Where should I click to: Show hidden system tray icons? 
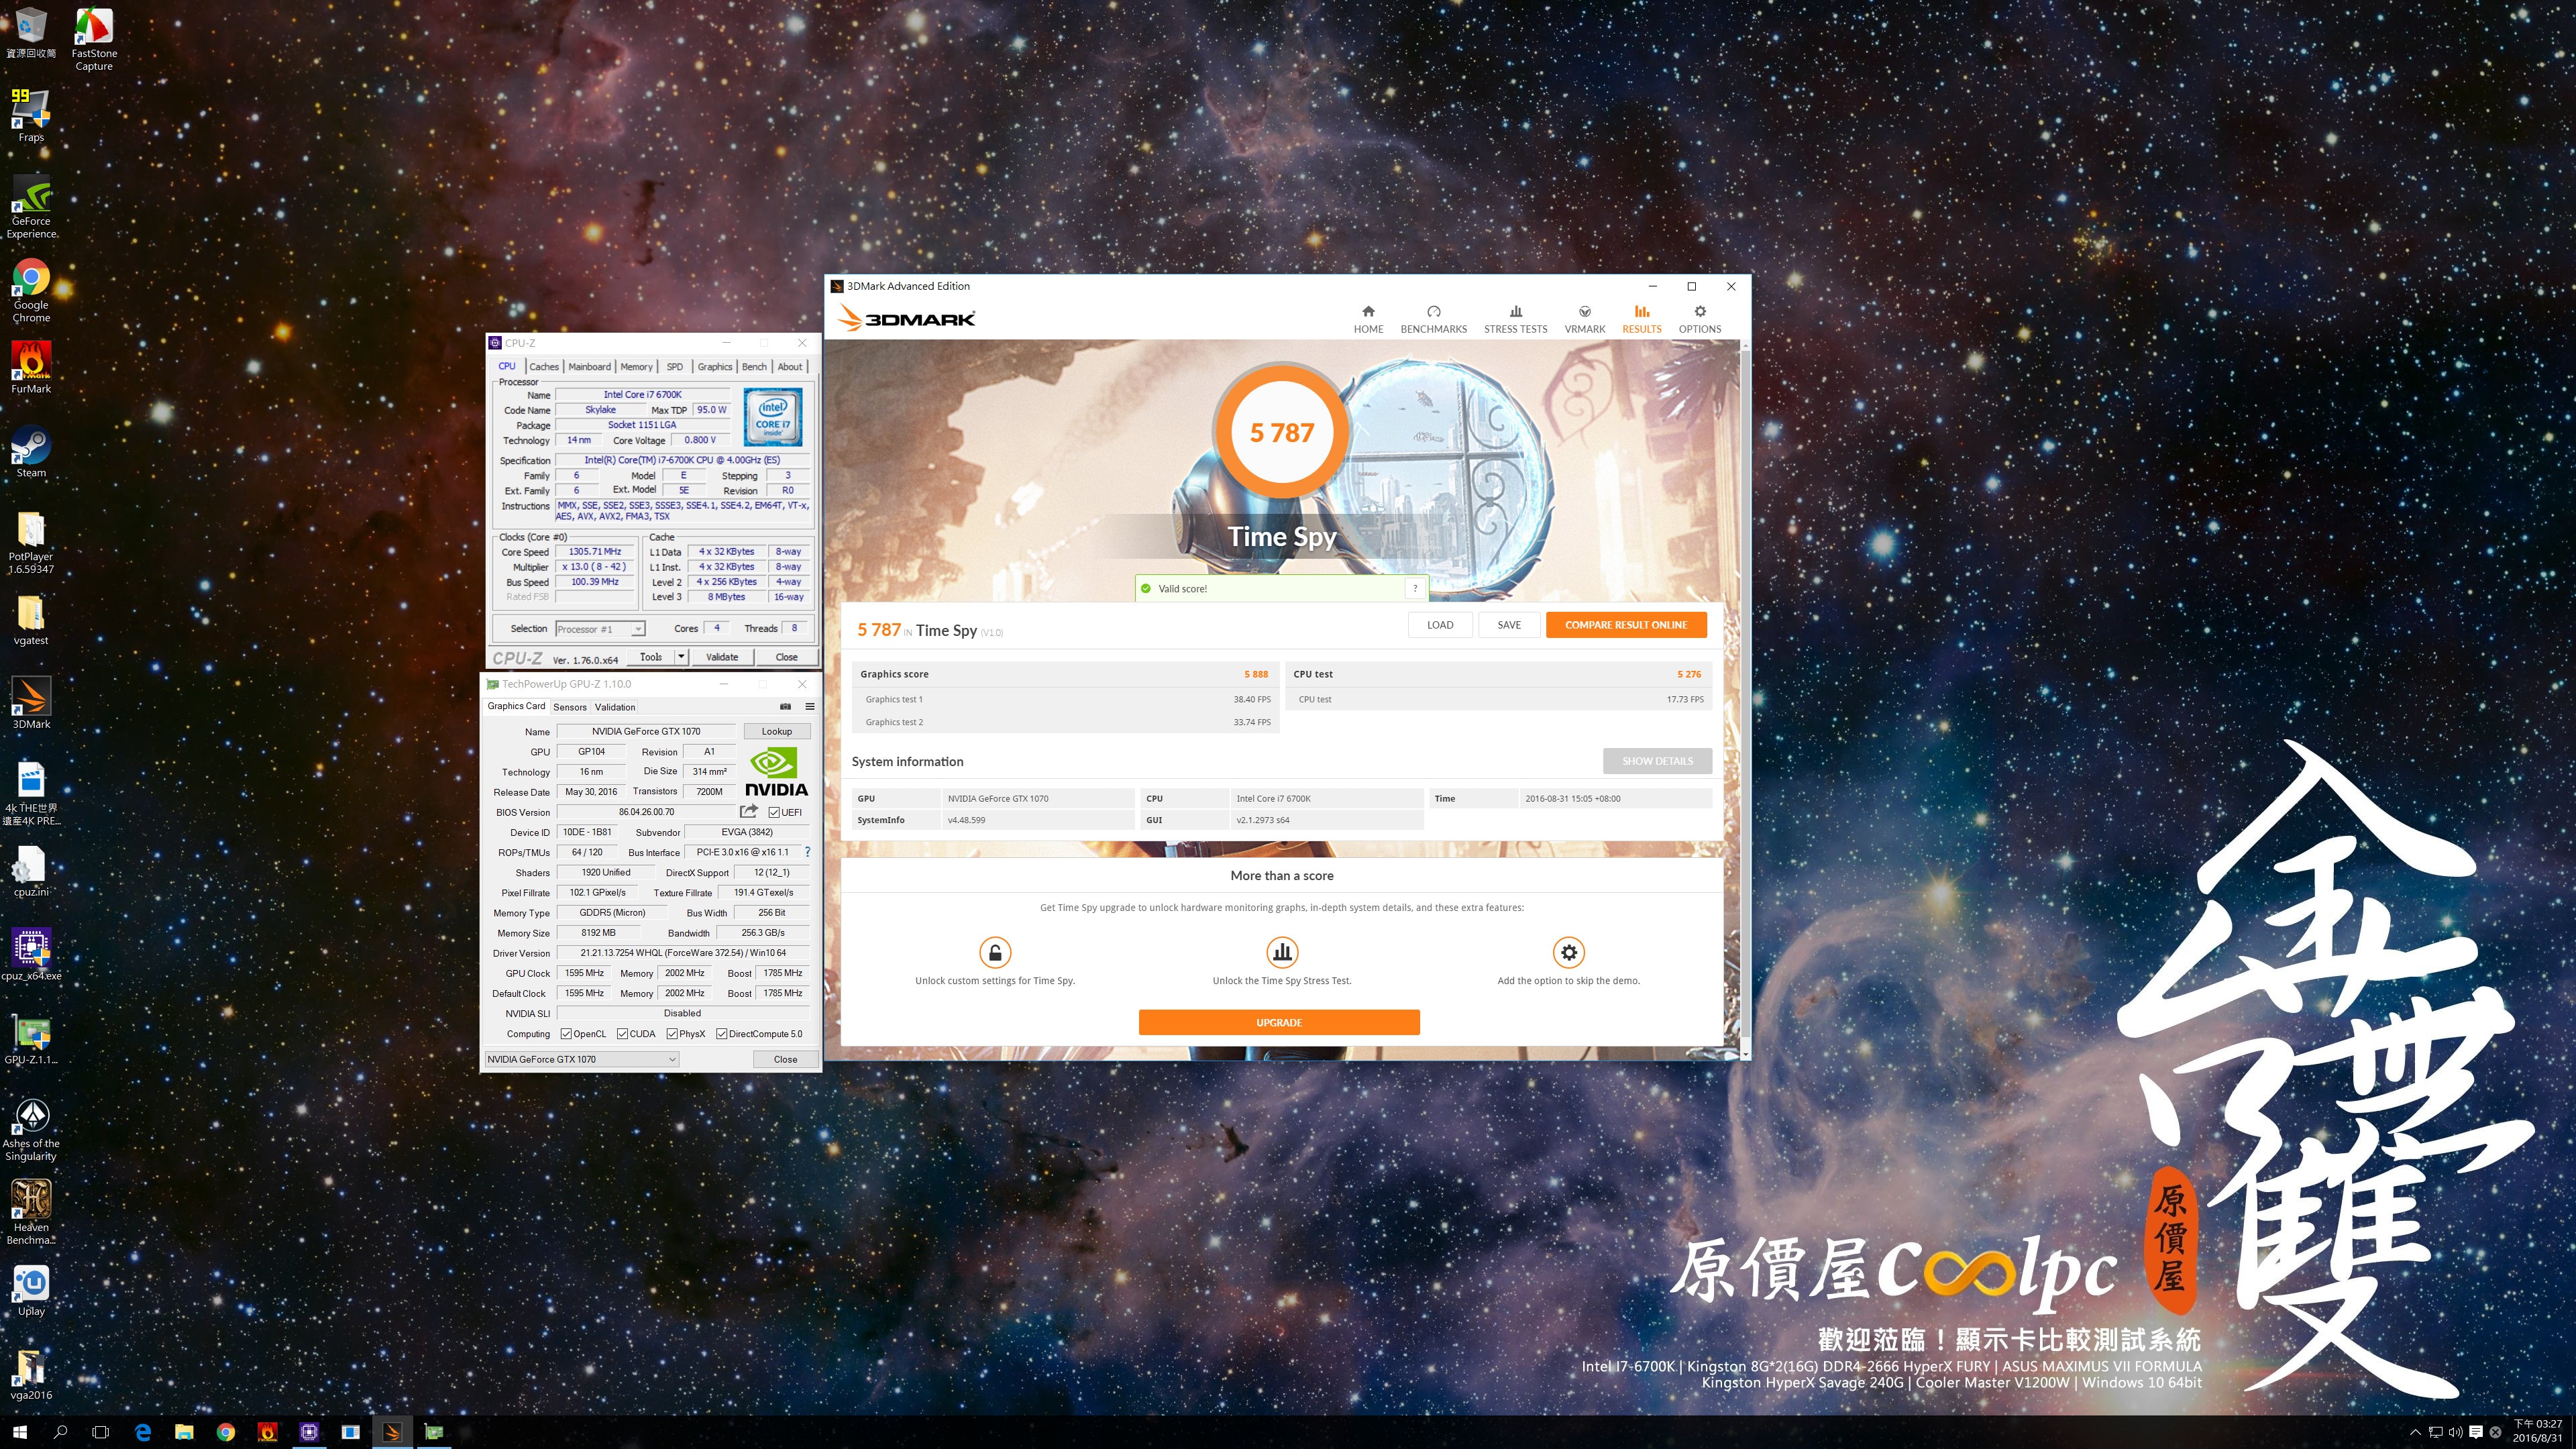2415,1432
